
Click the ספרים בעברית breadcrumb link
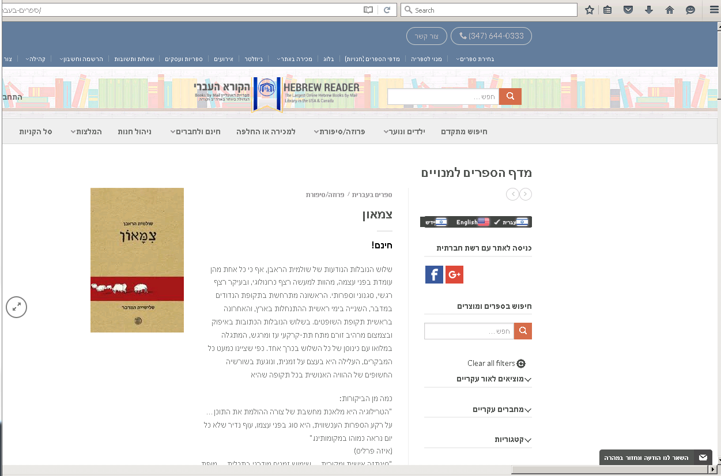pos(372,195)
